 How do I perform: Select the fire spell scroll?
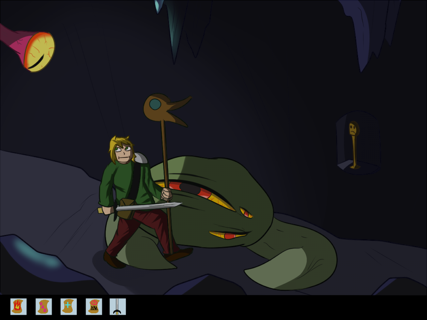(x=18, y=306)
